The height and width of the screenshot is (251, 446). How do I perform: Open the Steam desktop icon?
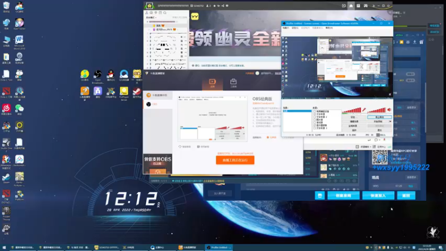point(6,178)
